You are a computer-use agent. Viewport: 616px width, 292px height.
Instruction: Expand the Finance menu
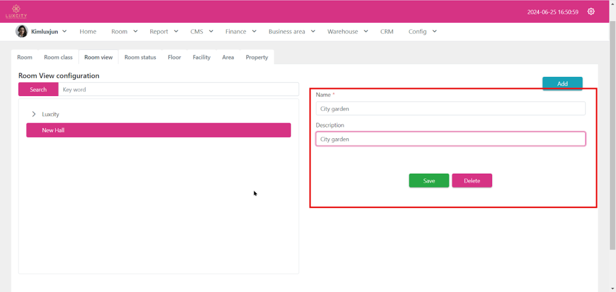click(x=241, y=31)
